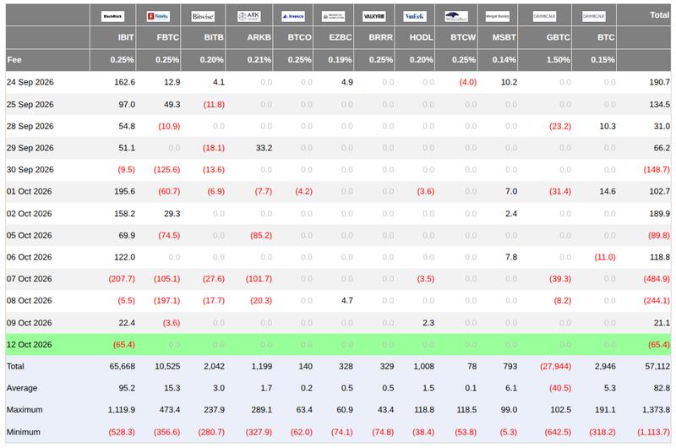Screen dimensions: 676x448
Task: Click the 24 Sep 2026 date row
Action: point(30,82)
